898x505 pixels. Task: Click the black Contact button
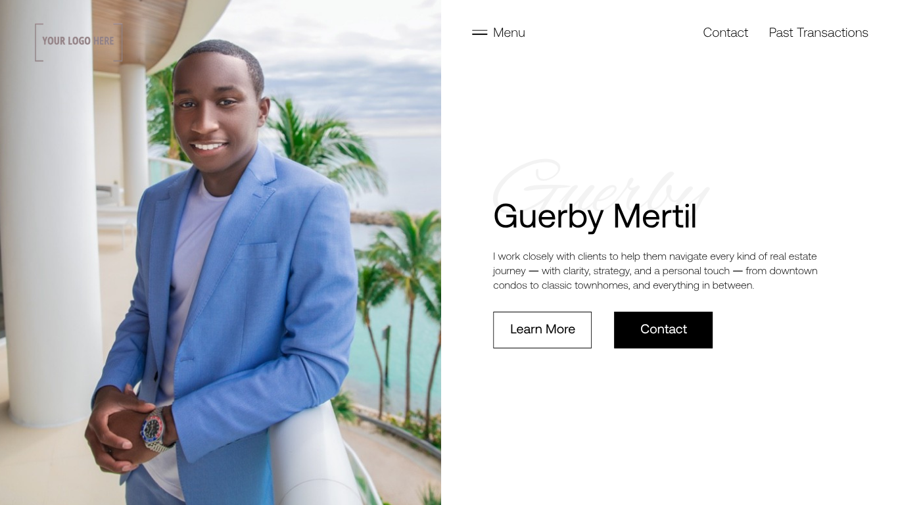663,330
